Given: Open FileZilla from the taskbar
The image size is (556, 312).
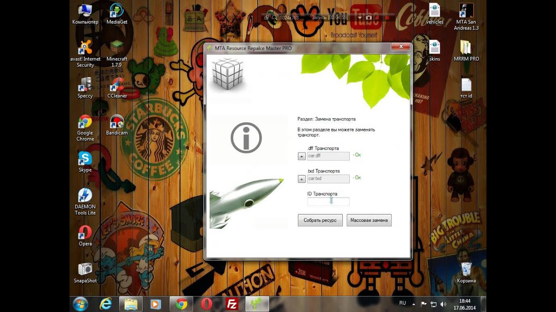Looking at the screenshot, I should pyautogui.click(x=232, y=304).
